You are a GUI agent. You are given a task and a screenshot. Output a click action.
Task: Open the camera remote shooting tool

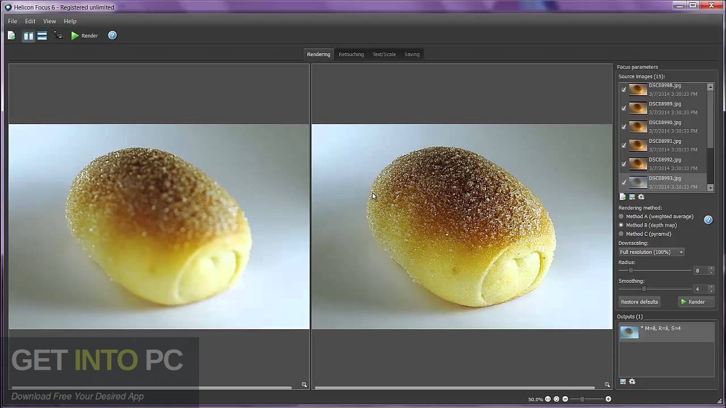58,36
